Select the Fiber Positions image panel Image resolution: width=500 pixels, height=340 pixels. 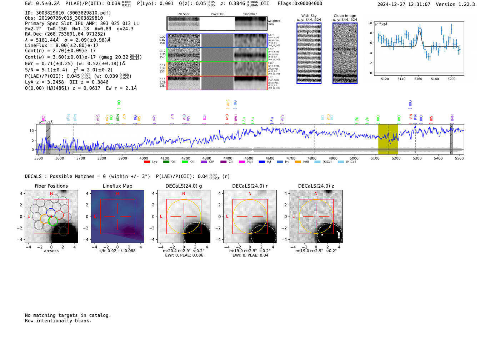pyautogui.click(x=51, y=217)
